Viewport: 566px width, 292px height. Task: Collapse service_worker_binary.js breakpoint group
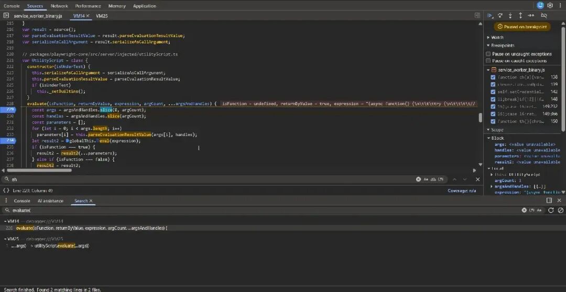pos(488,70)
